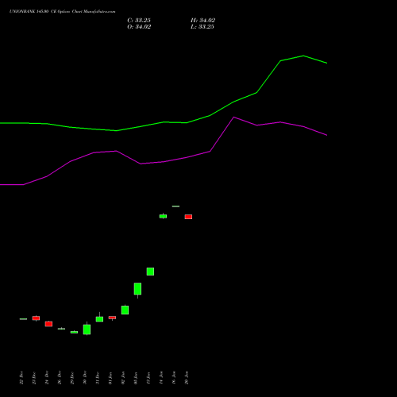Viewport: 397px width, 397px height.
Task: Click the large green candle above 30 Dec
Action: [87, 330]
